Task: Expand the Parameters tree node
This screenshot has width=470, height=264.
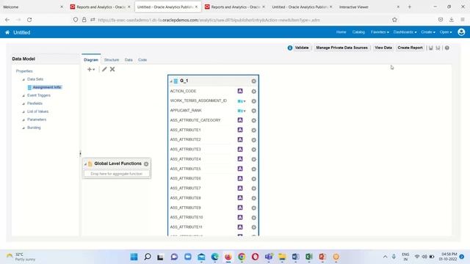Action: click(23, 120)
